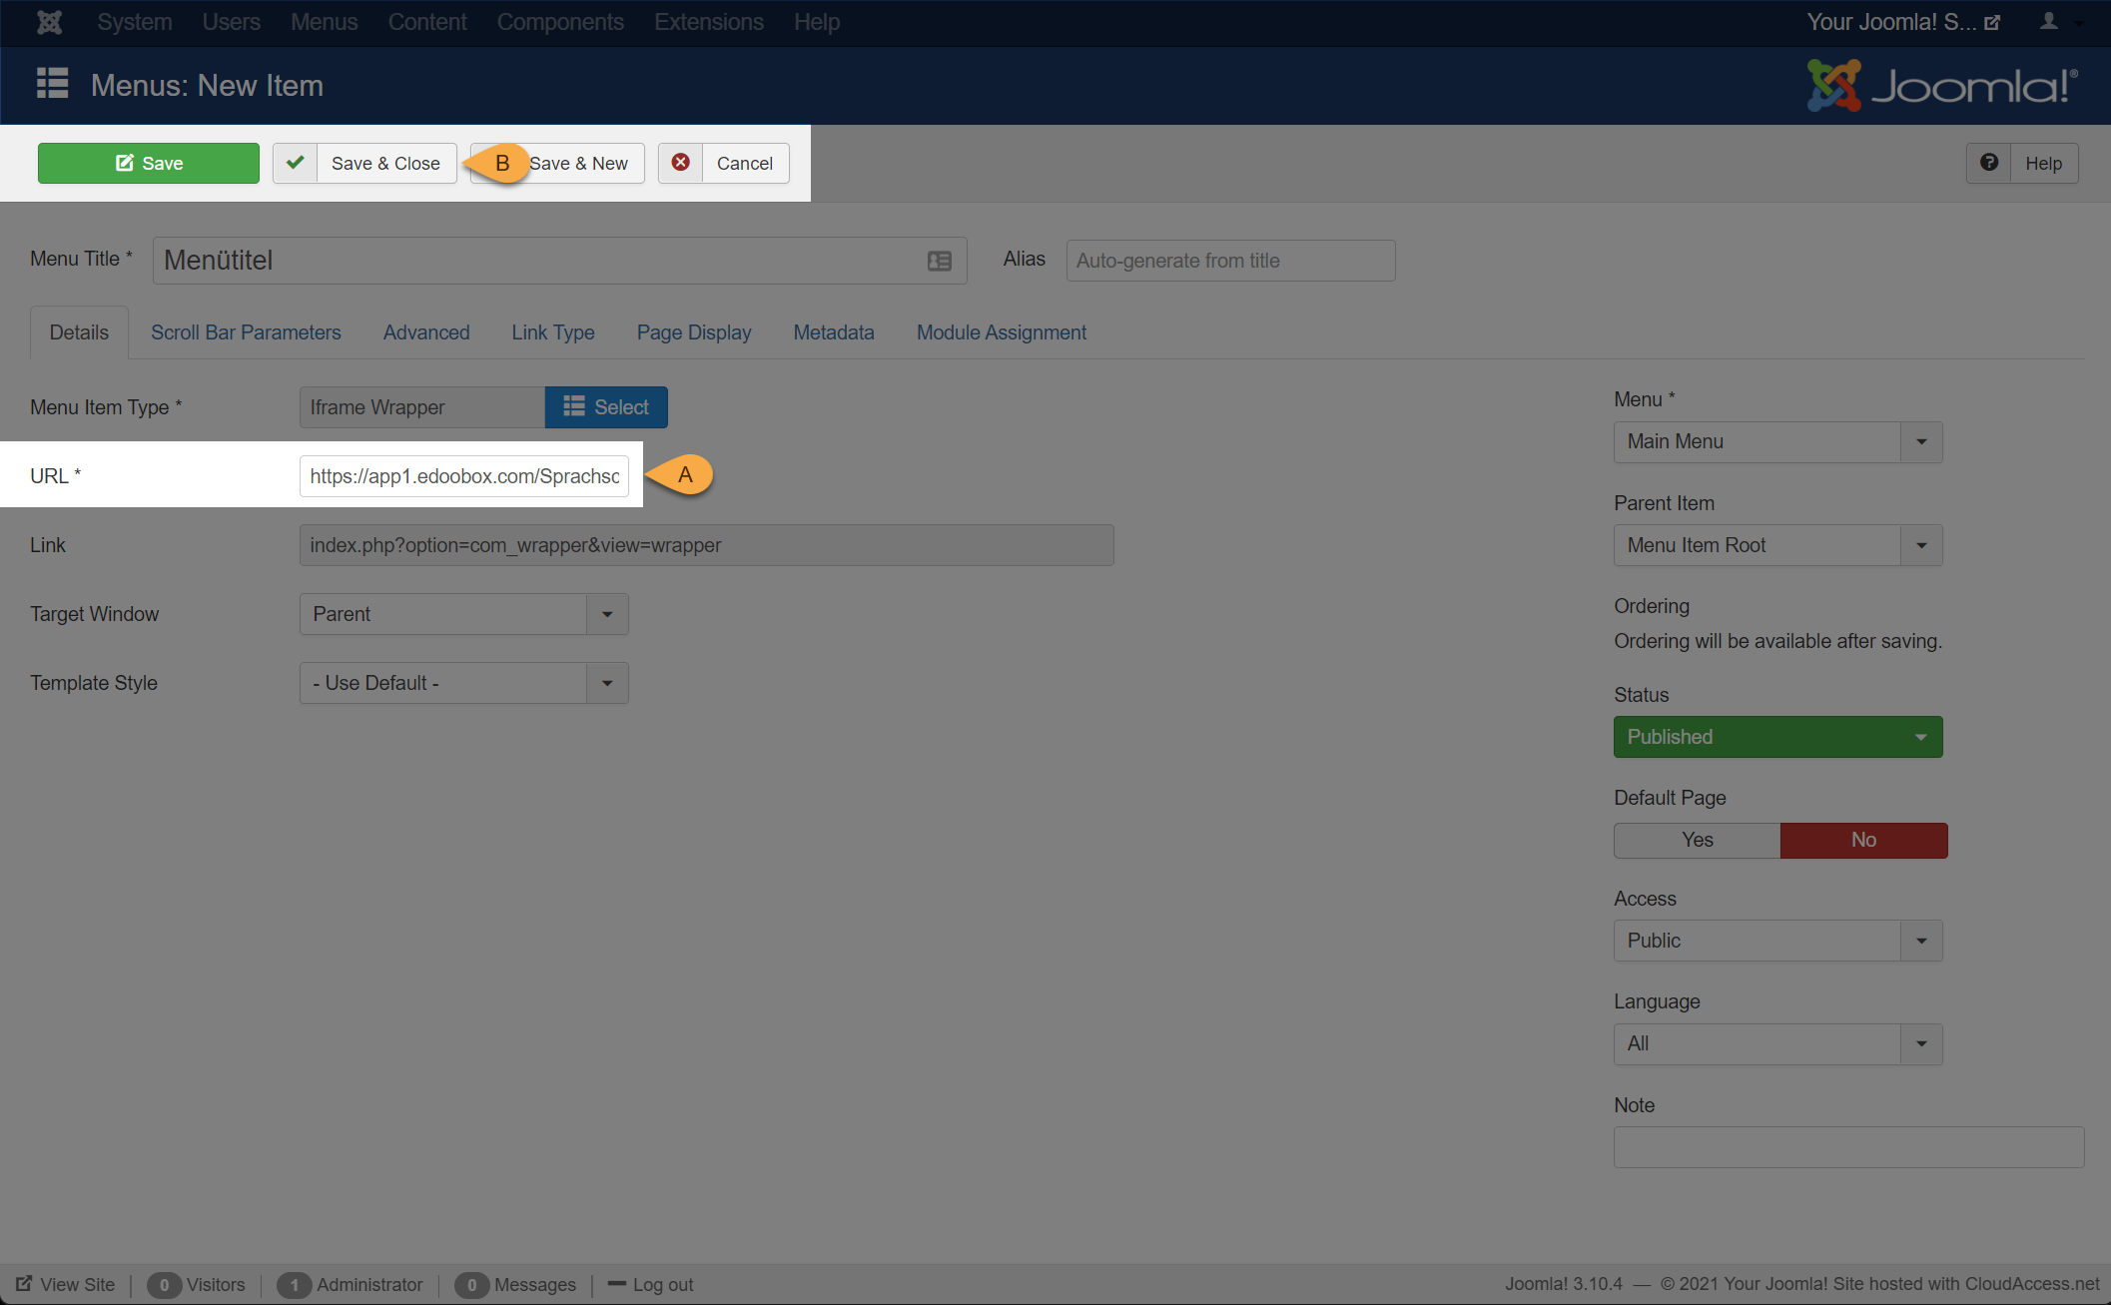
Task: Click the green checkmark Save & Close icon
Action: pos(296,163)
